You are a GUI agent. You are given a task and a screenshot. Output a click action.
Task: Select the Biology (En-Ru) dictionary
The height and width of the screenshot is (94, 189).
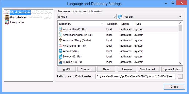(x=118, y=56)
